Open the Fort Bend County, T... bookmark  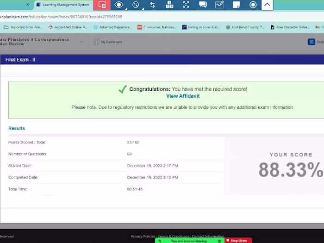click(x=245, y=27)
